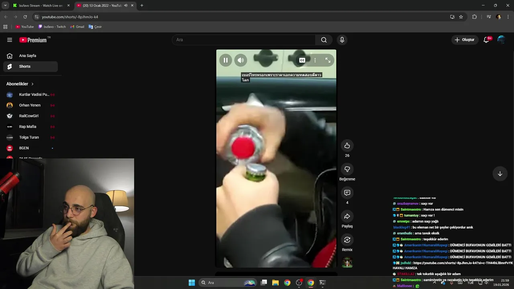Open 8GEN channel

coord(31,148)
